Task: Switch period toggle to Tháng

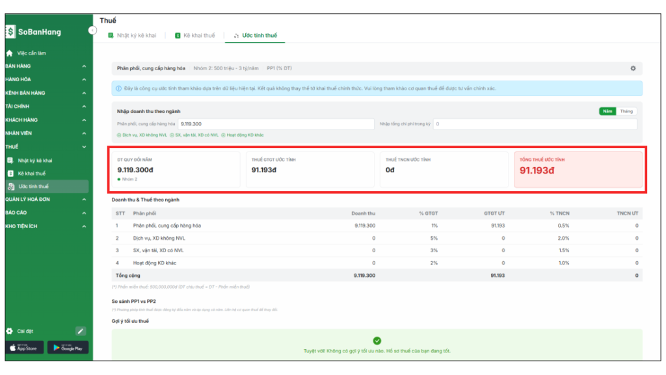Action: click(x=626, y=111)
